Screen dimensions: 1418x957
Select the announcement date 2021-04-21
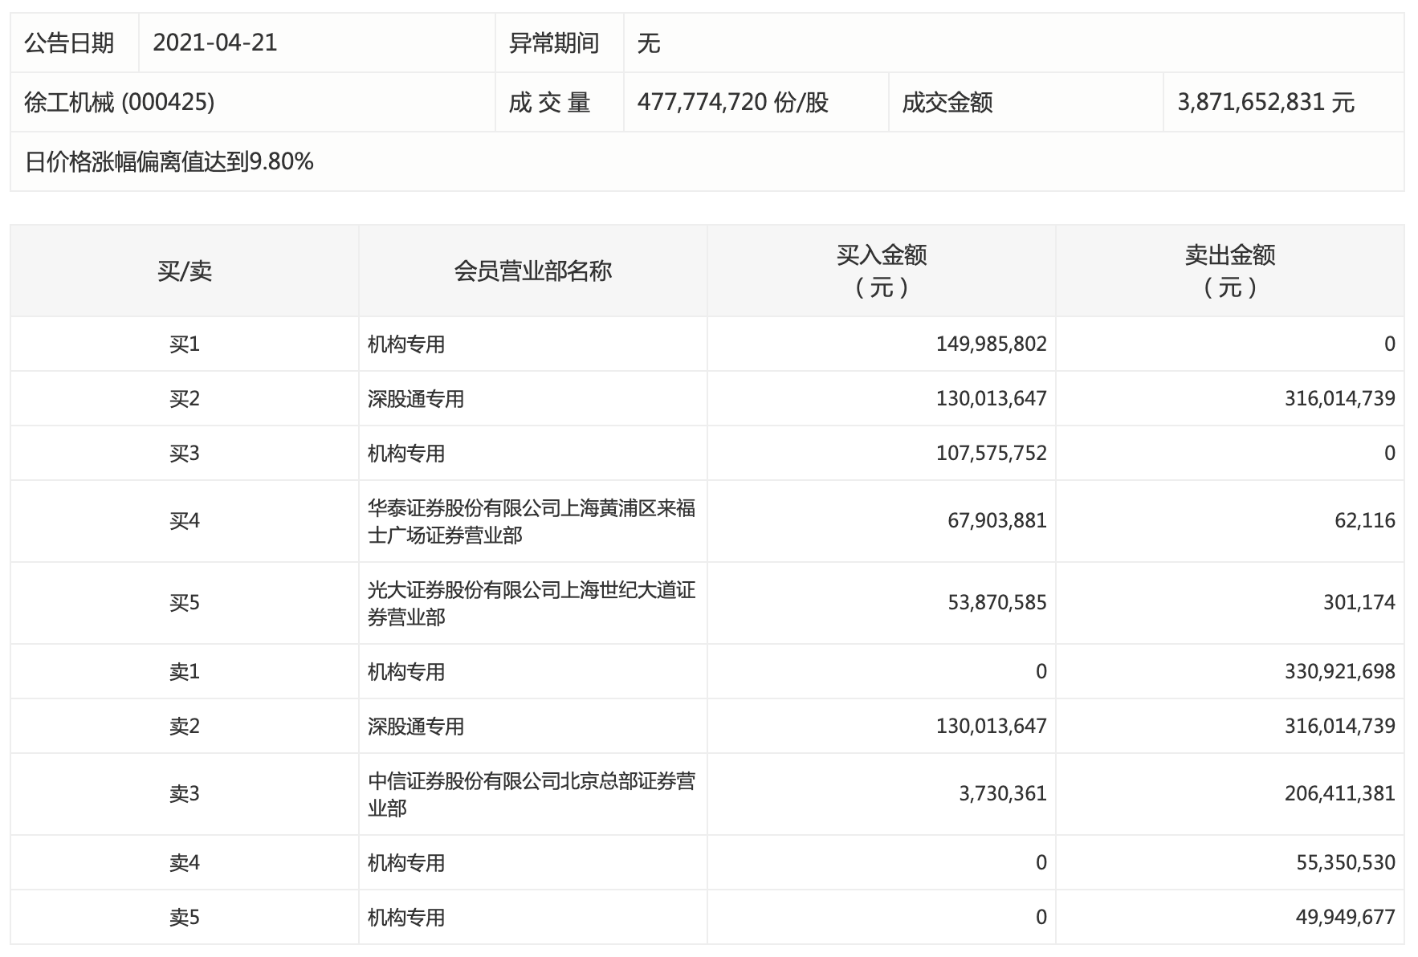[x=214, y=43]
